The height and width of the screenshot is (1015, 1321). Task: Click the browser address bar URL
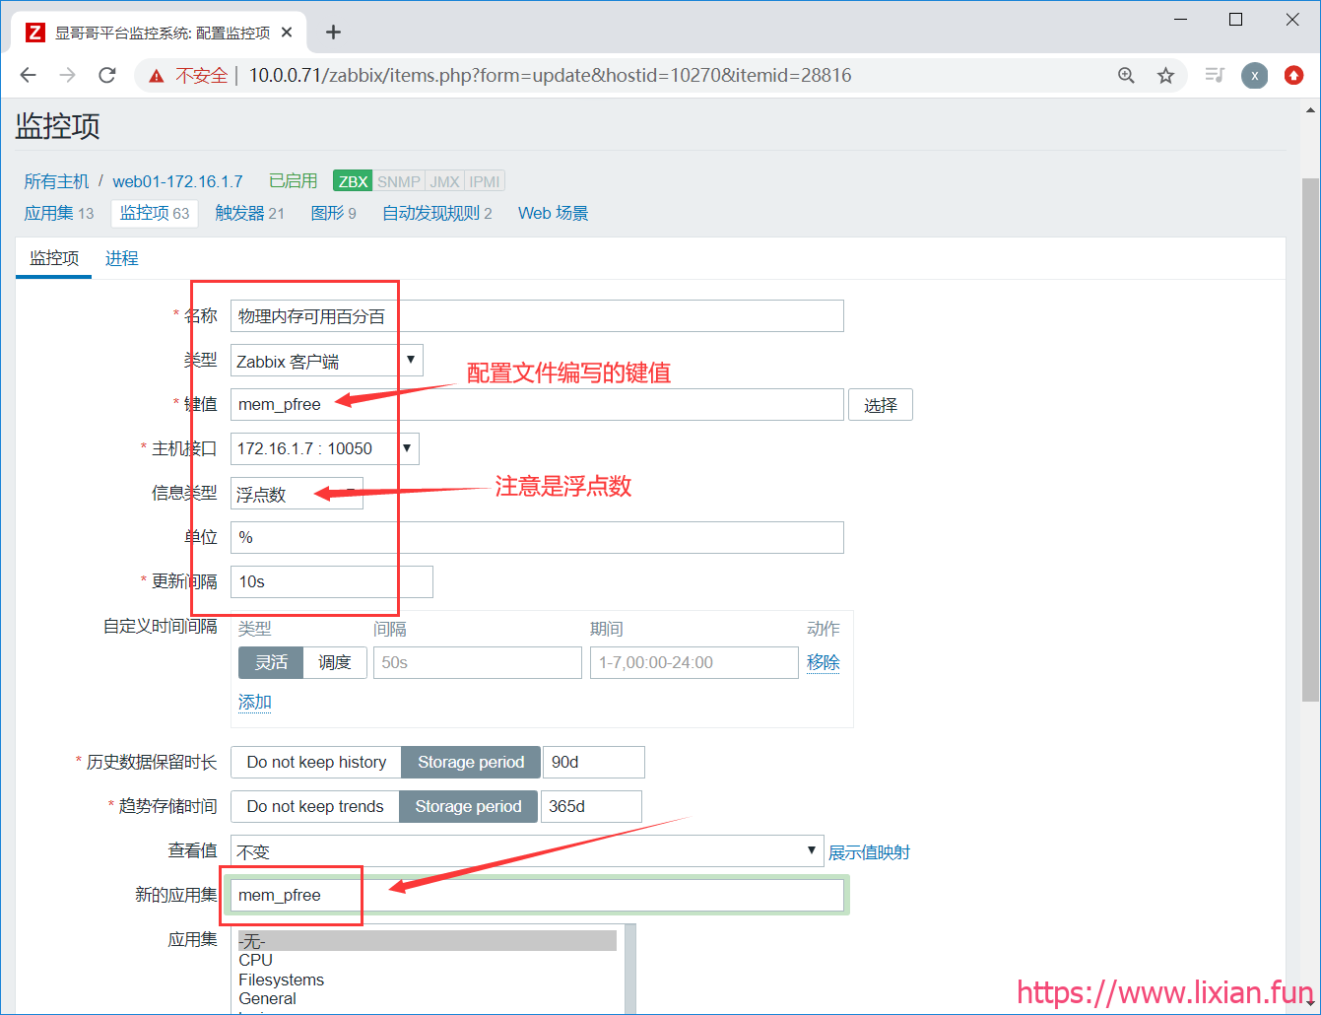tap(550, 75)
